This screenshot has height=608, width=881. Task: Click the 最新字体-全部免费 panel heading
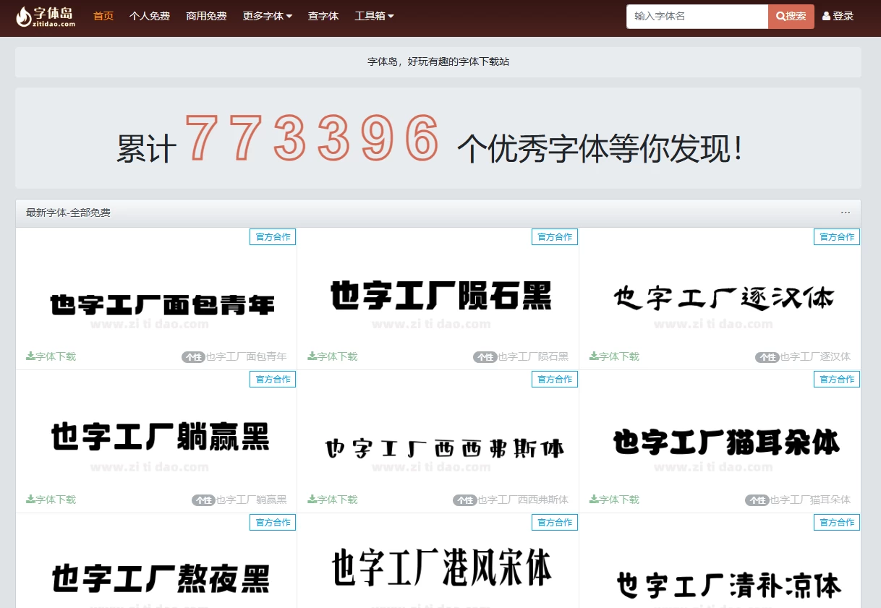point(68,213)
